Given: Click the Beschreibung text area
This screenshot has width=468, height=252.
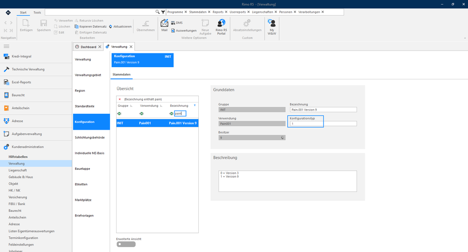Looking at the screenshot, I should (x=288, y=181).
